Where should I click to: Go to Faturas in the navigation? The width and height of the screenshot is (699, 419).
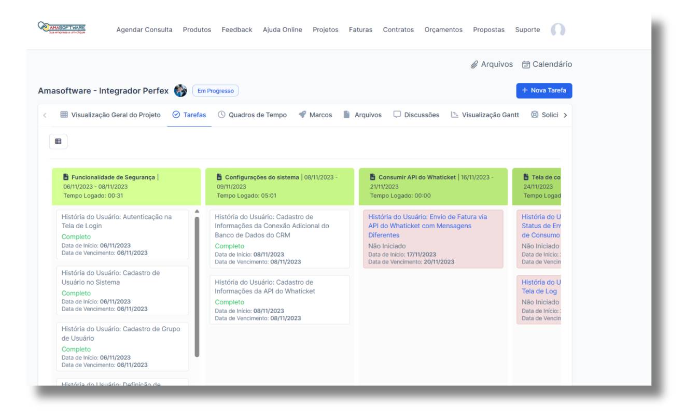360,30
